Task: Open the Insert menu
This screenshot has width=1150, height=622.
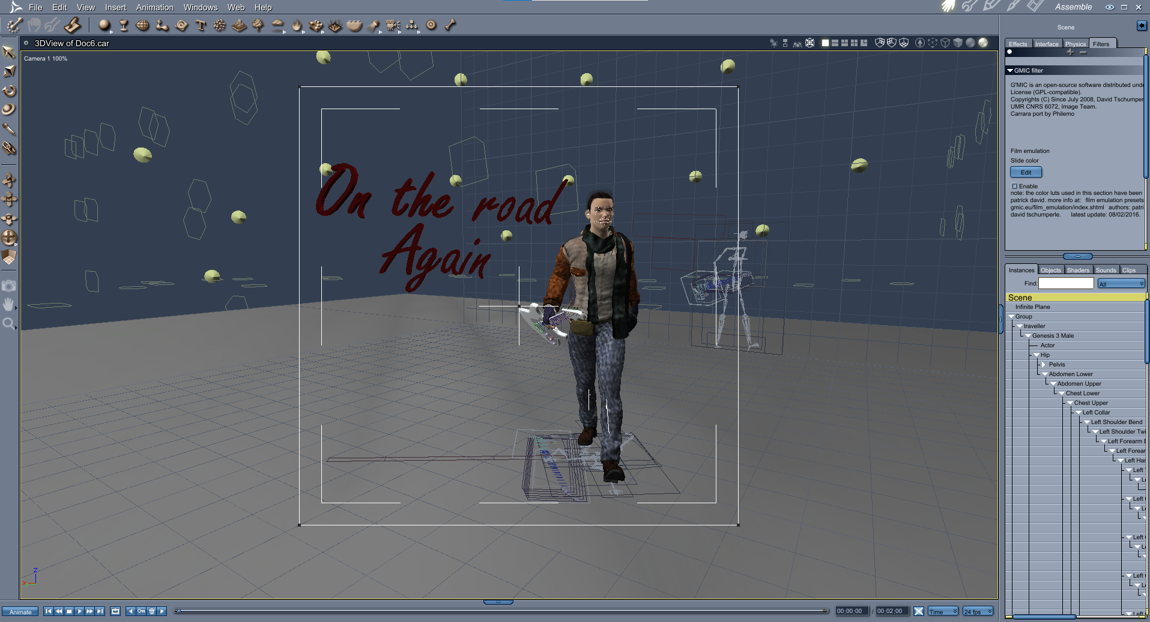Action: (x=115, y=7)
